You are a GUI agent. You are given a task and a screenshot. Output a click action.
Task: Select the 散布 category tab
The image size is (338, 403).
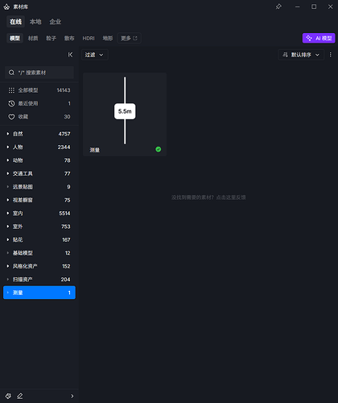tap(69, 38)
